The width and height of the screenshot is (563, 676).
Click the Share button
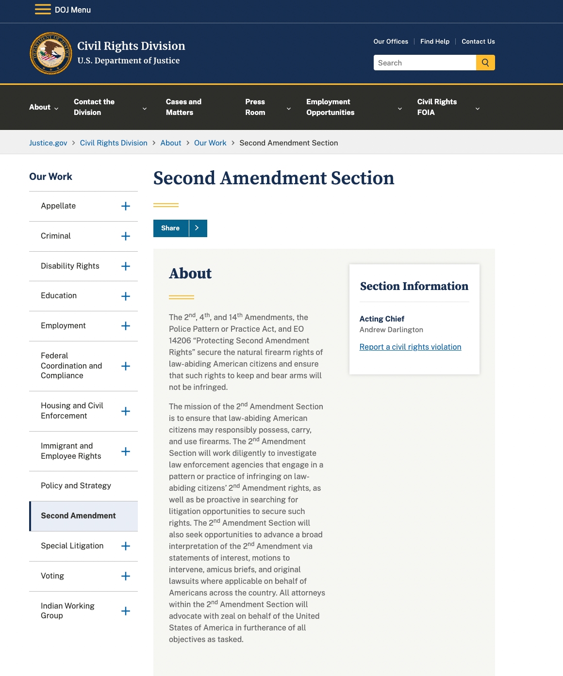(x=170, y=228)
